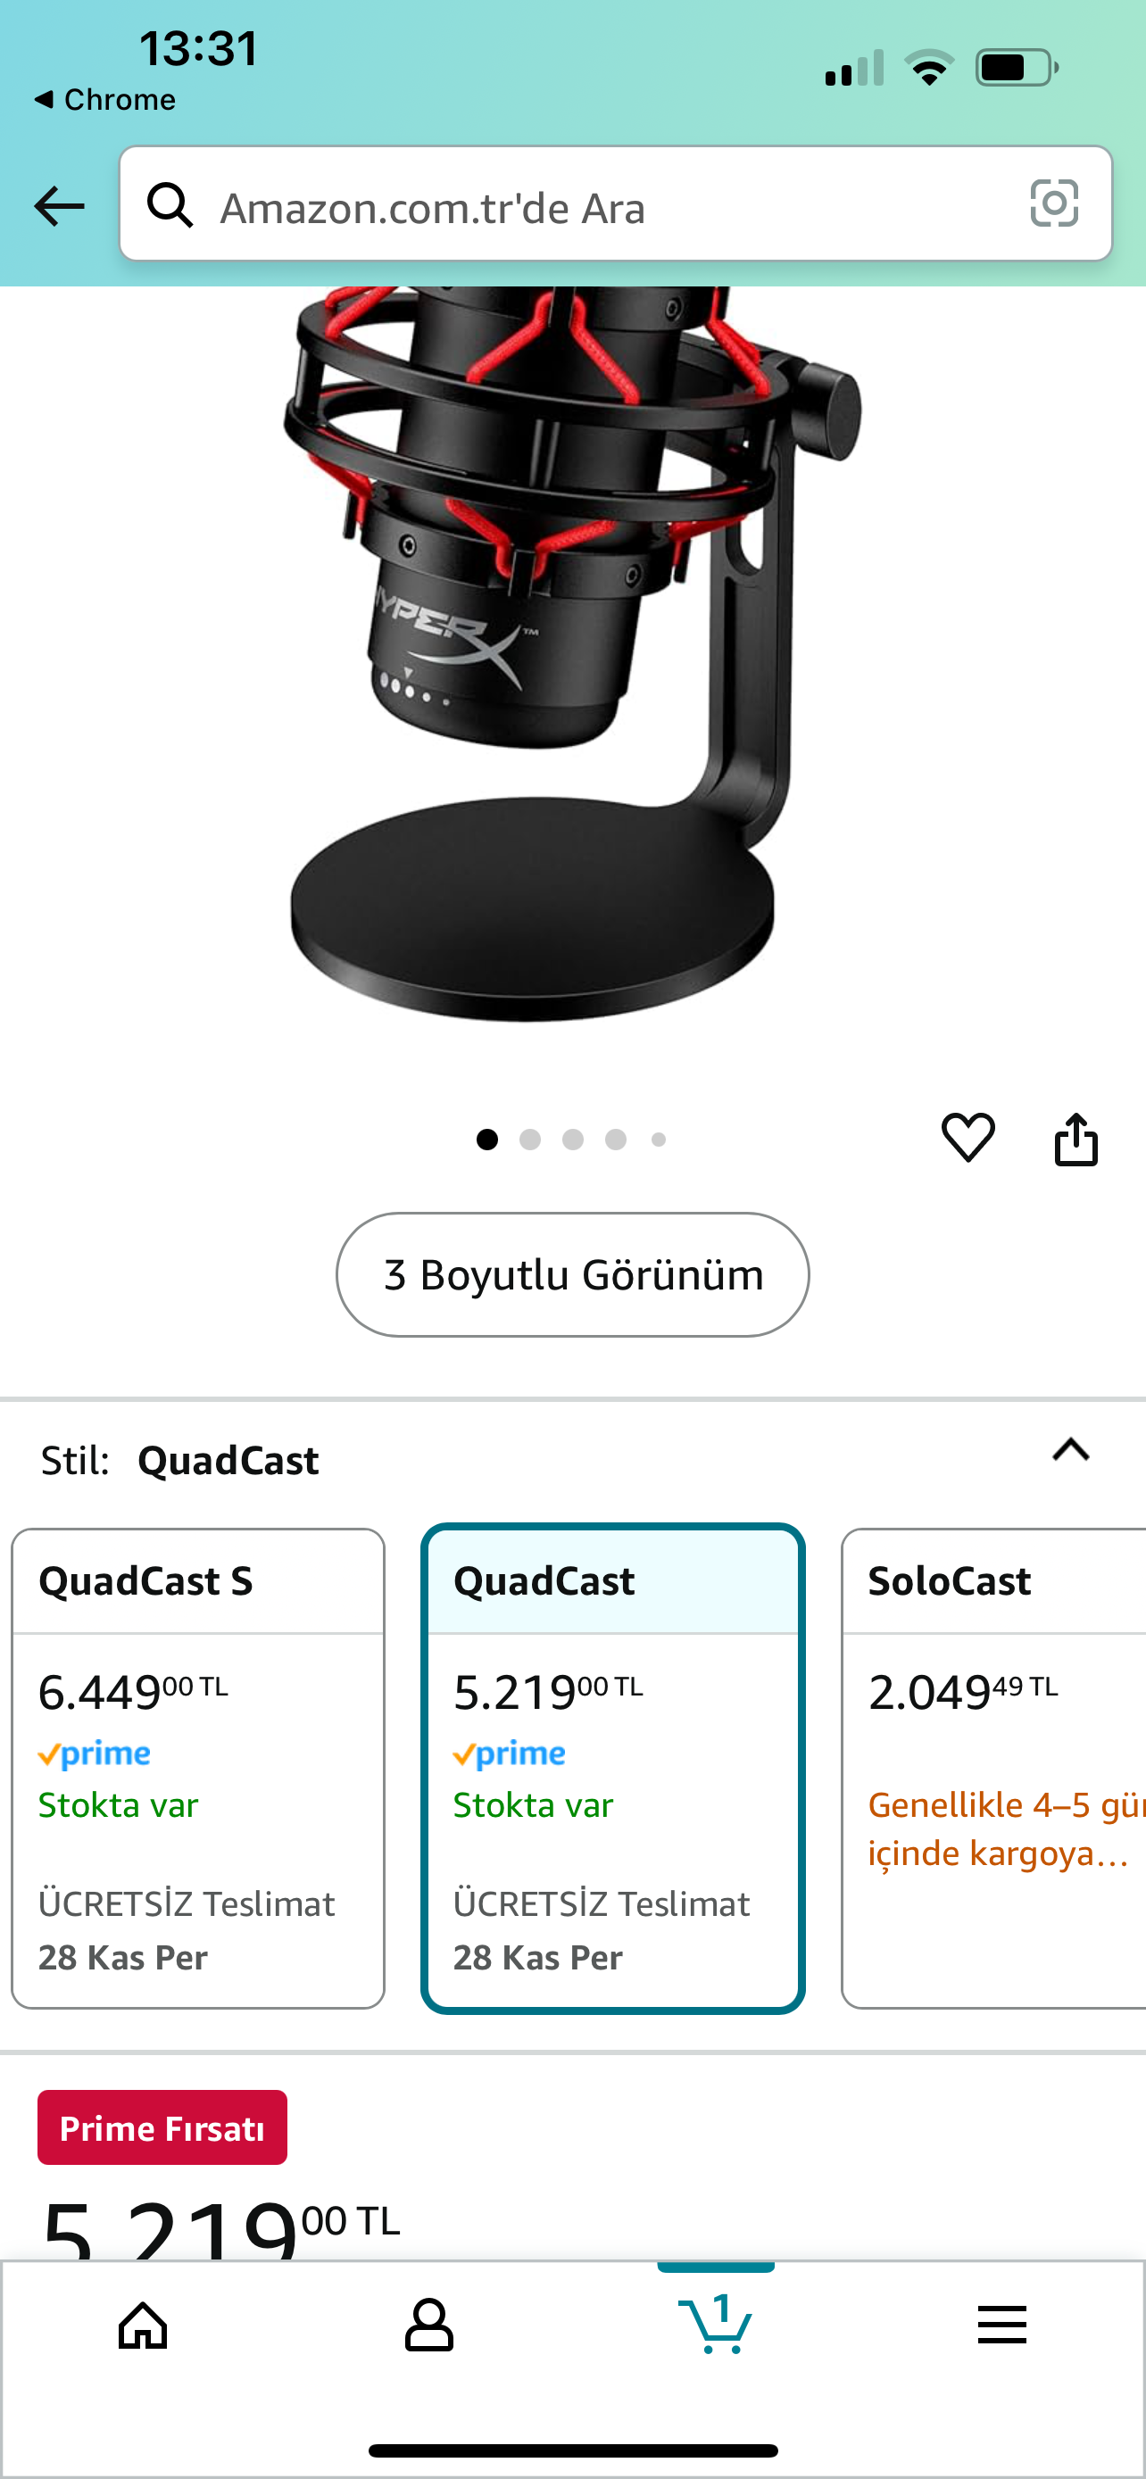1146x2479 pixels.
Task: Tap the Prime Fırsatı badge
Action: pyautogui.click(x=162, y=2127)
